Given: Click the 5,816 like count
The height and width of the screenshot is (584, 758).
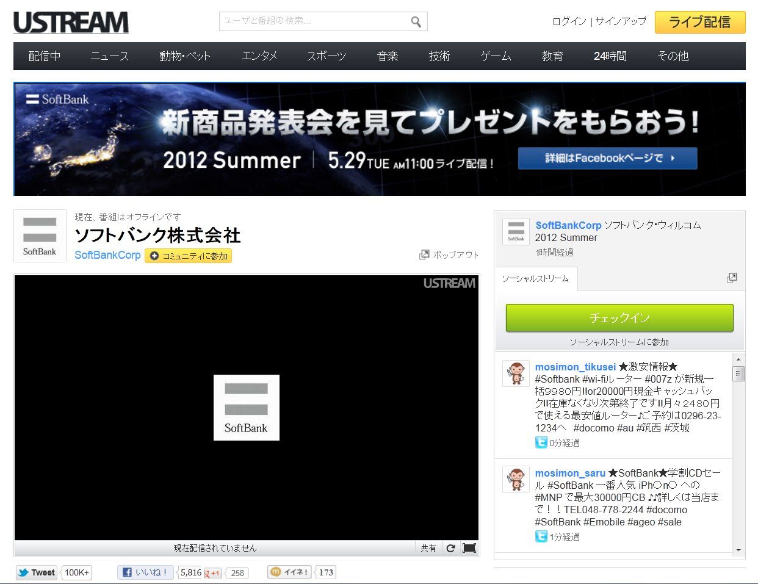Looking at the screenshot, I should pos(190,572).
